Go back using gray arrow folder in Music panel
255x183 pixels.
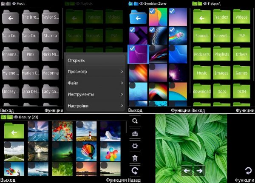[11, 17]
